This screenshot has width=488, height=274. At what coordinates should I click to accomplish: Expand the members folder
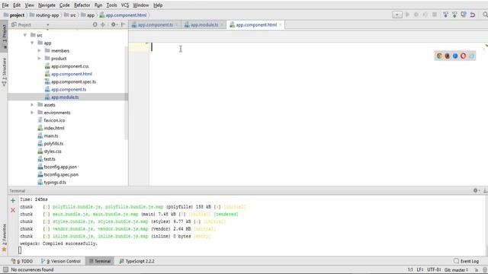point(39,51)
